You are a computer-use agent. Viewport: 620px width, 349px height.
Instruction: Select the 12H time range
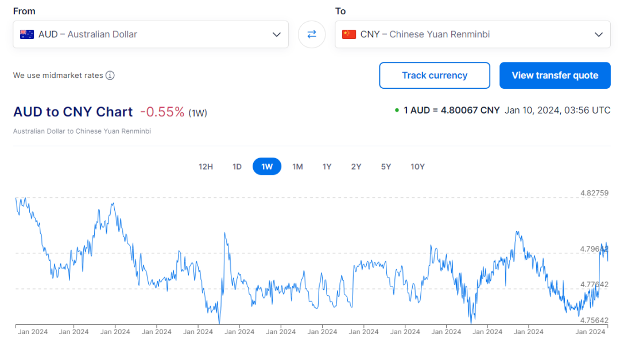206,167
